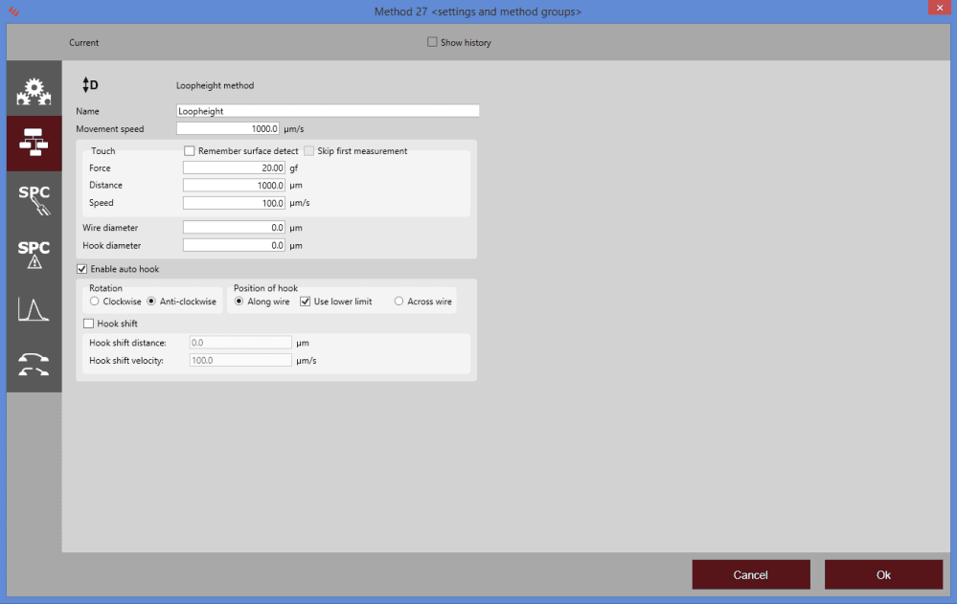Screen dimensions: 957x604
Task: Click the app logo in title bar
Action: point(13,11)
